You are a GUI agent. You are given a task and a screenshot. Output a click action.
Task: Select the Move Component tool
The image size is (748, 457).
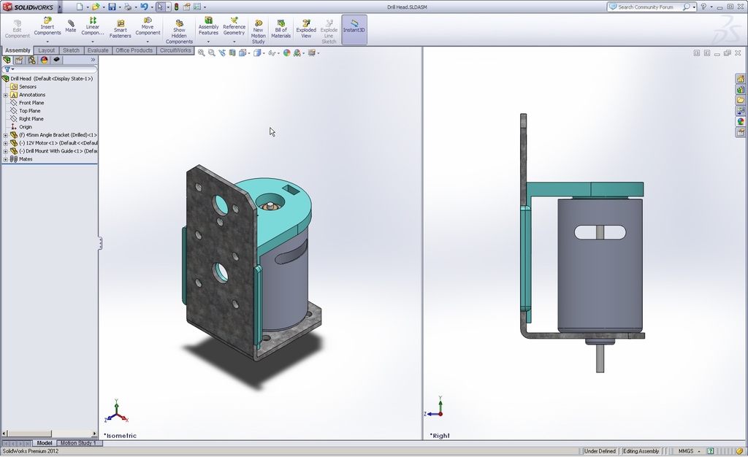point(148,28)
